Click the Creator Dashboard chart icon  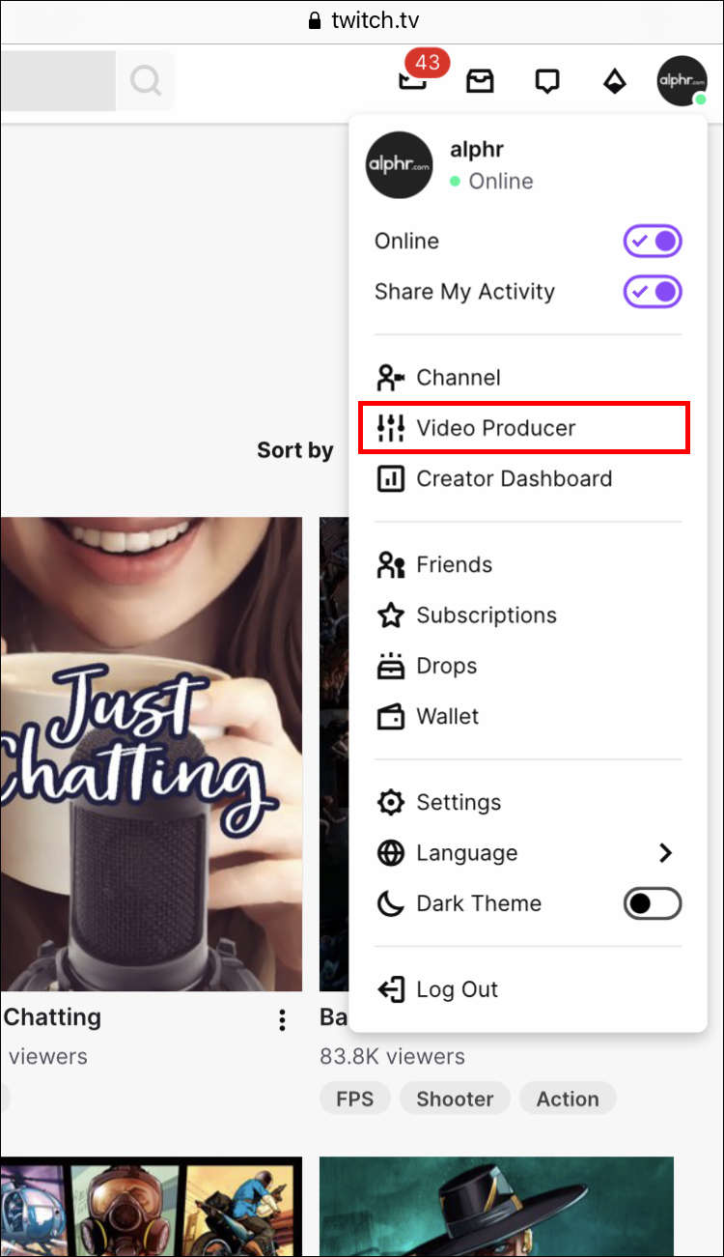(391, 478)
